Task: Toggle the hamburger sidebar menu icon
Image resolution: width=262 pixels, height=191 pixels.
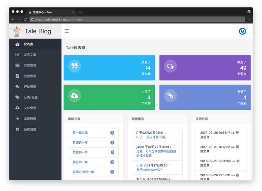Action: [67, 31]
